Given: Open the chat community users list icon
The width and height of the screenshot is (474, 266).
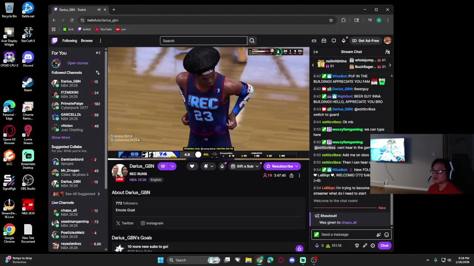Looking at the screenshot, I should click(387, 52).
